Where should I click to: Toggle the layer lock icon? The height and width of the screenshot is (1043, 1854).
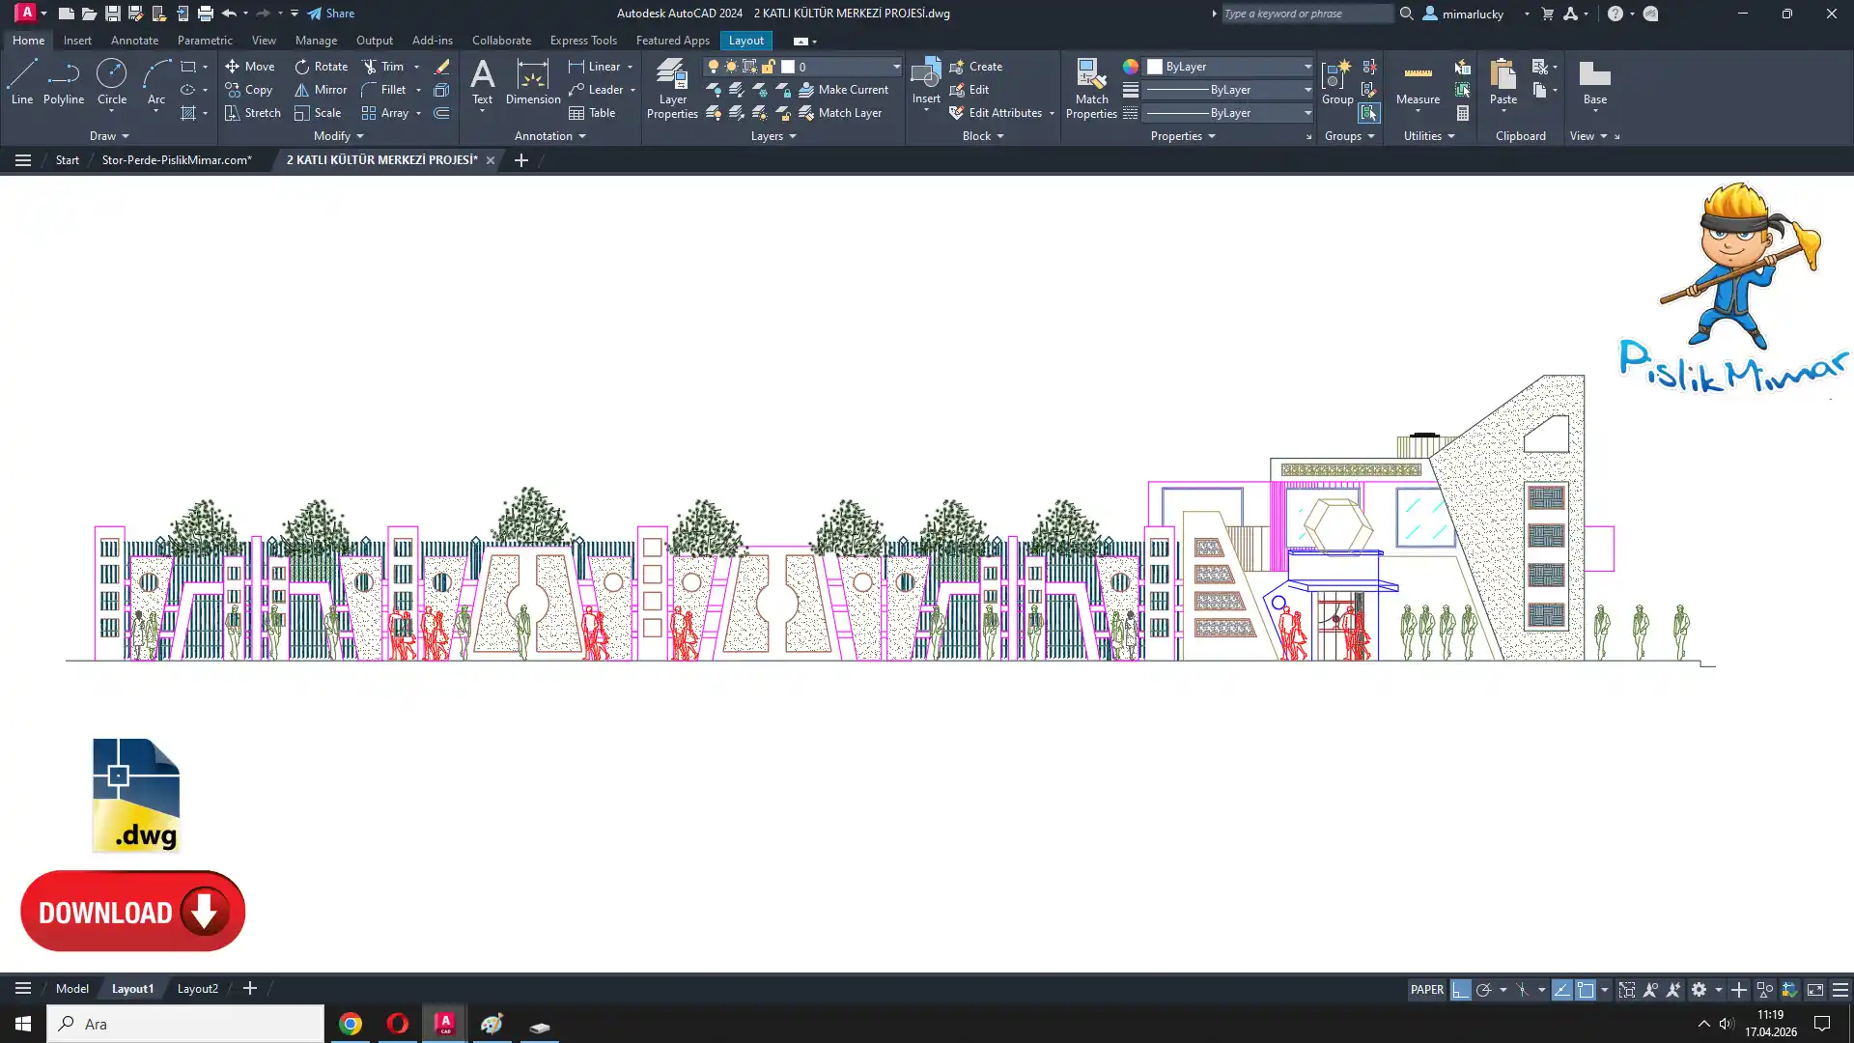point(769,67)
